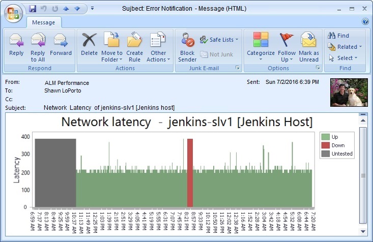Click the Office orb button
Viewport: 373px width, 242px height.
(x=14, y=13)
